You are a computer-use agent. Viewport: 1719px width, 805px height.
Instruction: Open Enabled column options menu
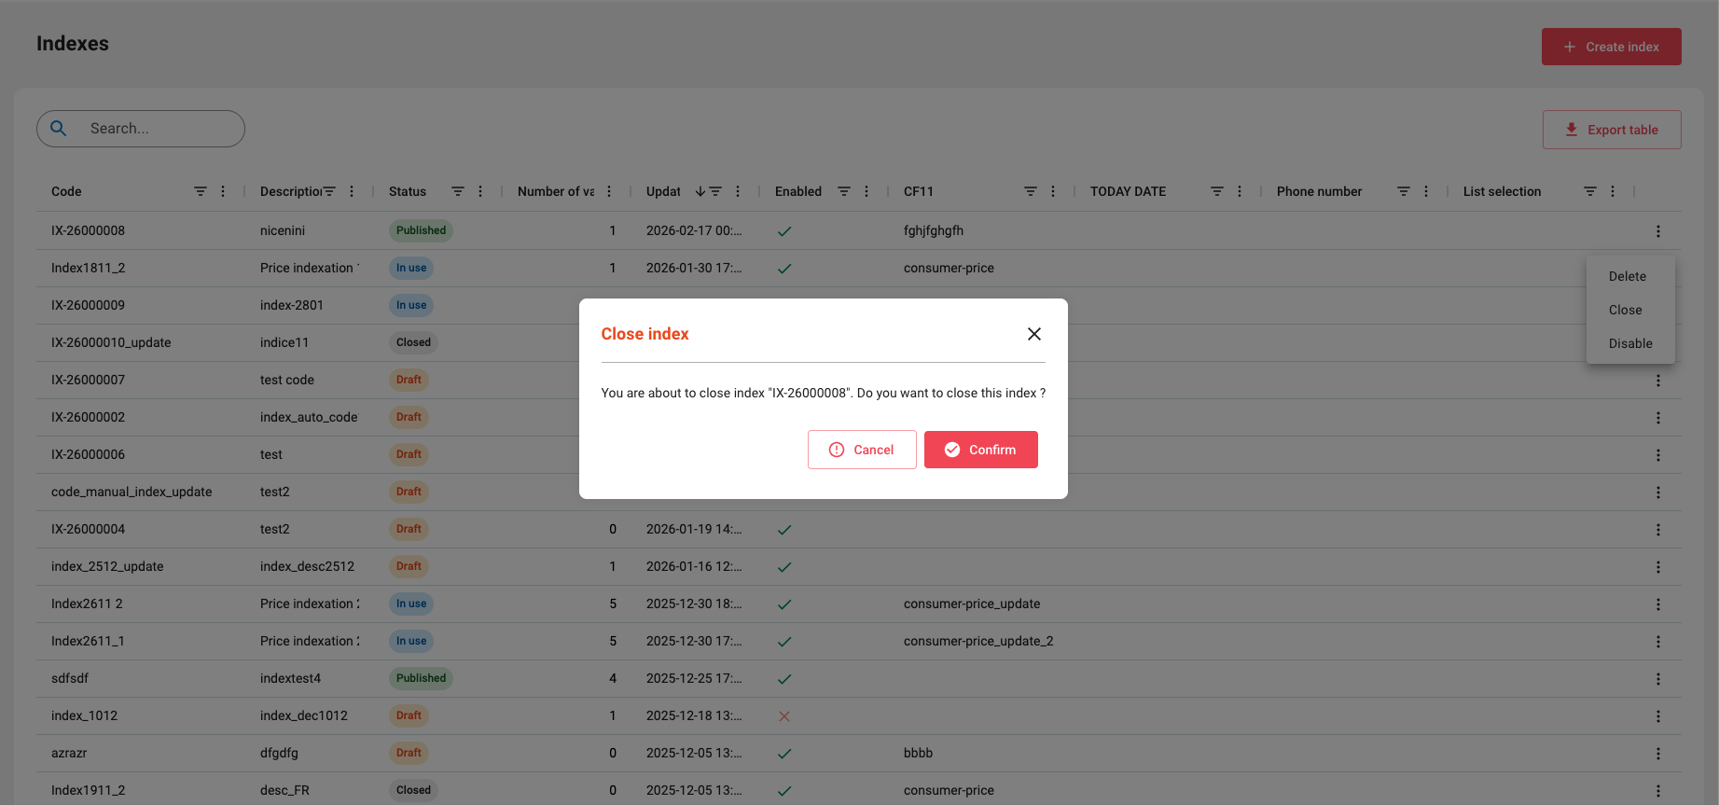coord(866,191)
